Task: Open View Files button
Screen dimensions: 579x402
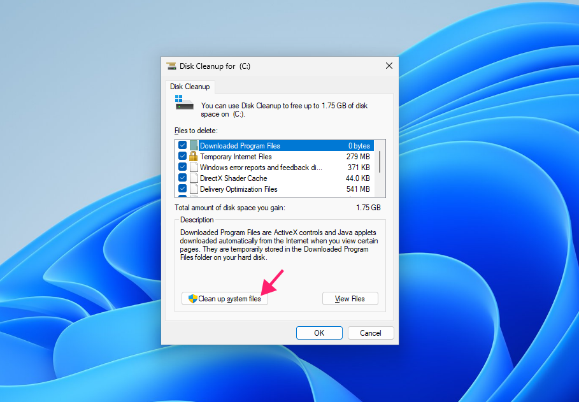Action: tap(350, 299)
